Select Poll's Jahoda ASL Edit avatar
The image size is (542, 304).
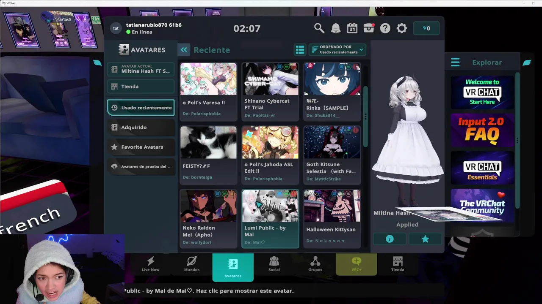point(270,155)
